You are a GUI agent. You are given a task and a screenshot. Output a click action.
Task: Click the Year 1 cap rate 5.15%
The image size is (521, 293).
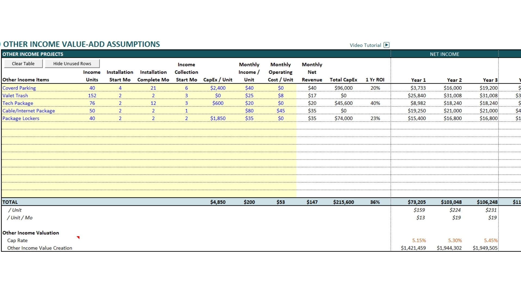point(419,240)
